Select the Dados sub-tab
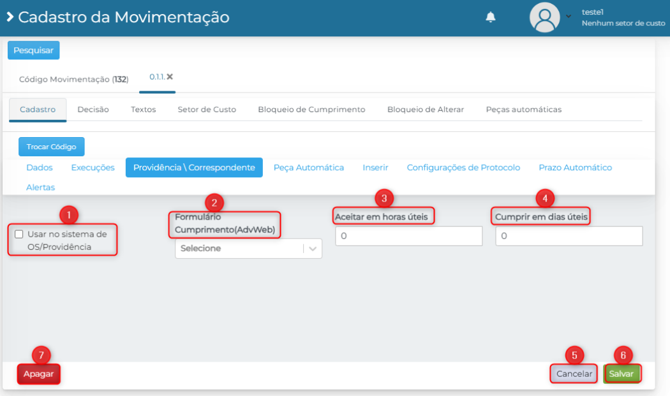Viewport: 670px width, 396px height. point(40,168)
